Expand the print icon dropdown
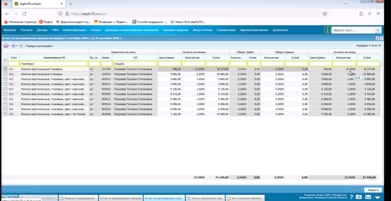 point(14,46)
